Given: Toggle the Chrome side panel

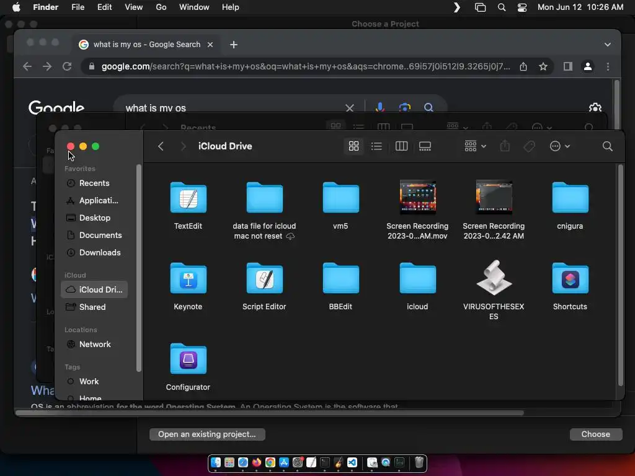Looking at the screenshot, I should click(x=568, y=66).
